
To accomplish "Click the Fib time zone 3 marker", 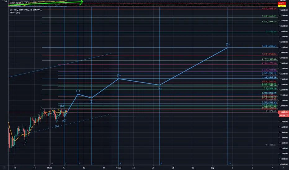I will (x=93, y=164).
